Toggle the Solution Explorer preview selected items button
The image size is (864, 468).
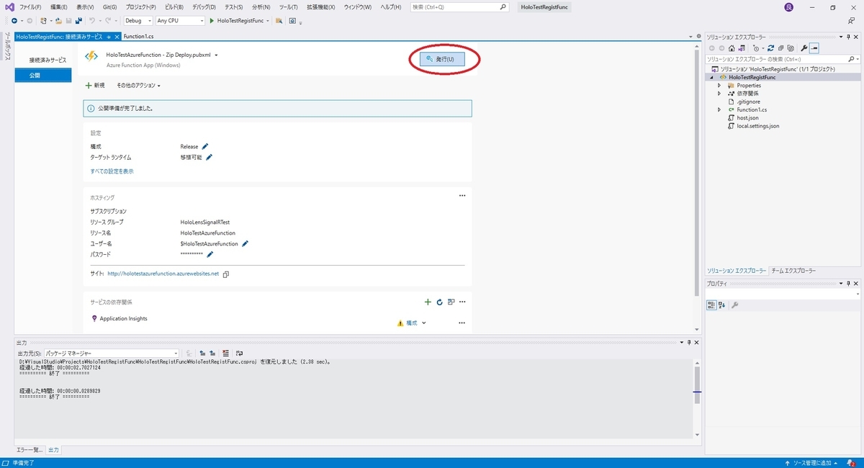click(814, 48)
